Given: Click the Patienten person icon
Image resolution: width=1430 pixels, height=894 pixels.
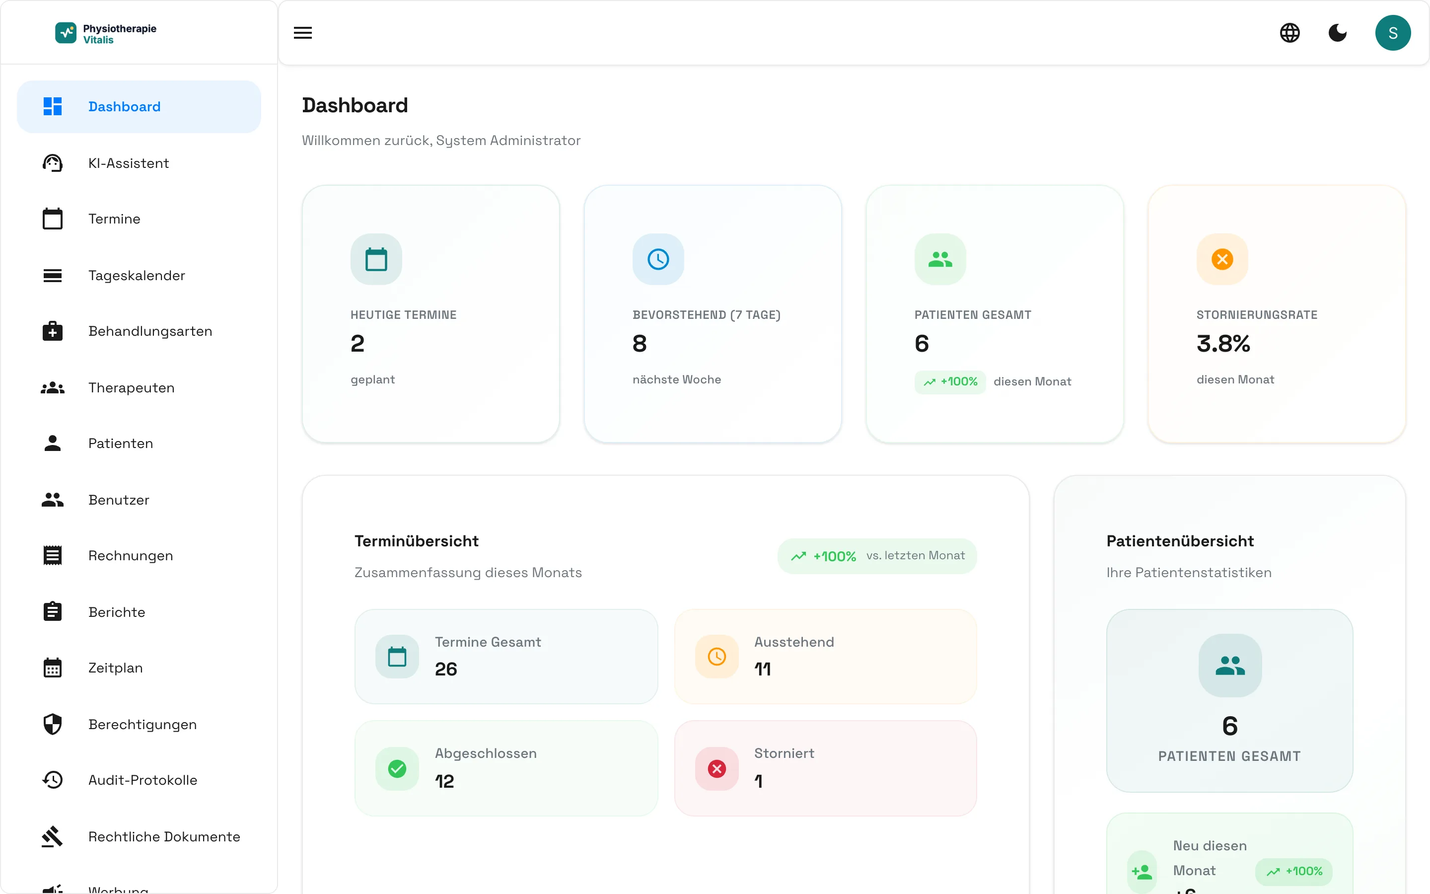Looking at the screenshot, I should point(53,444).
